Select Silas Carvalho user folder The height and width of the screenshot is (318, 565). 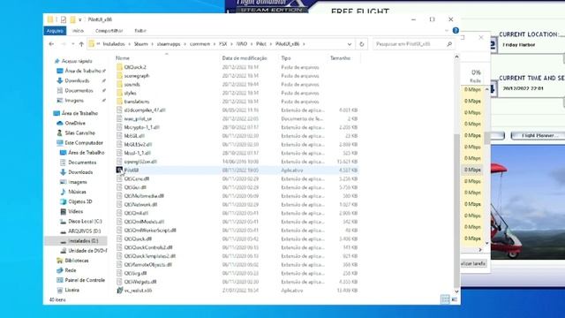click(79, 133)
